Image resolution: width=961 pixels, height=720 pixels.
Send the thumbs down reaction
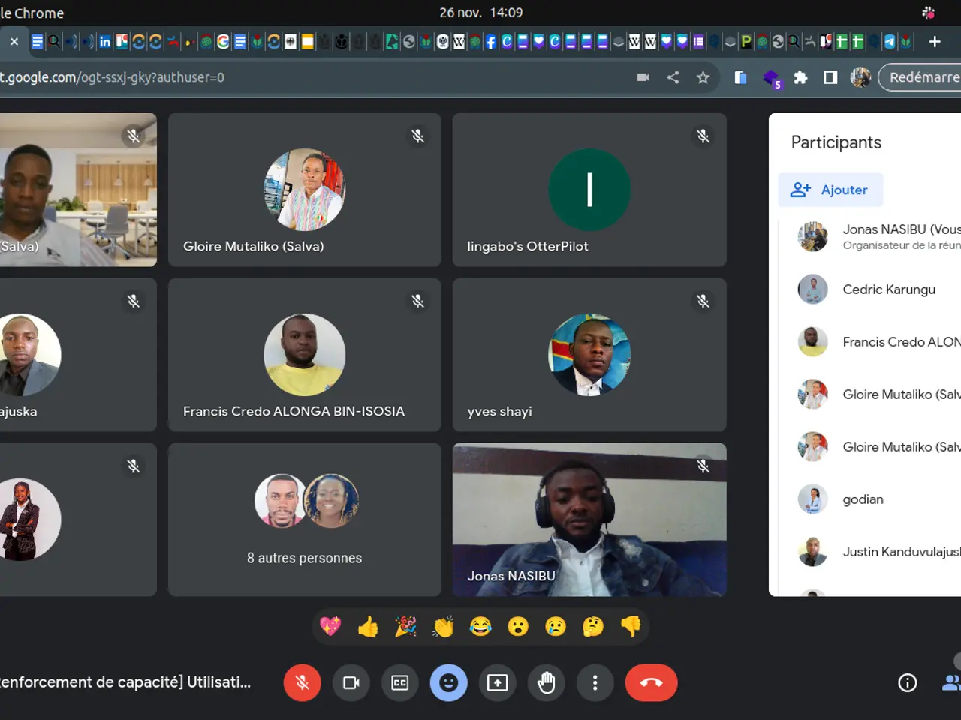click(x=631, y=626)
